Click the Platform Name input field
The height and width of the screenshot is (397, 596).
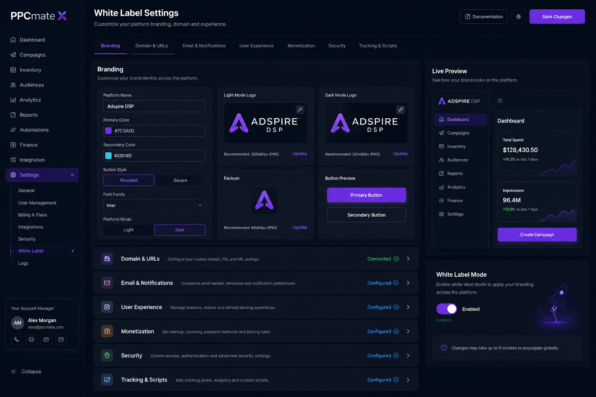[x=154, y=106]
